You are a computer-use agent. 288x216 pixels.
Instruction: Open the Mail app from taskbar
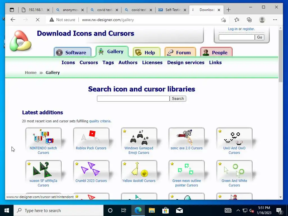pos(179,210)
